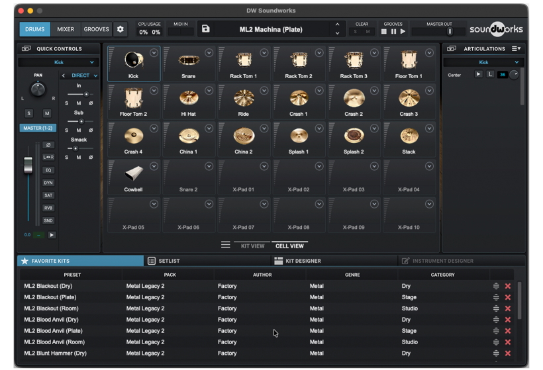
Task: Select the Floor Tom 2 cell
Action: coord(134,101)
